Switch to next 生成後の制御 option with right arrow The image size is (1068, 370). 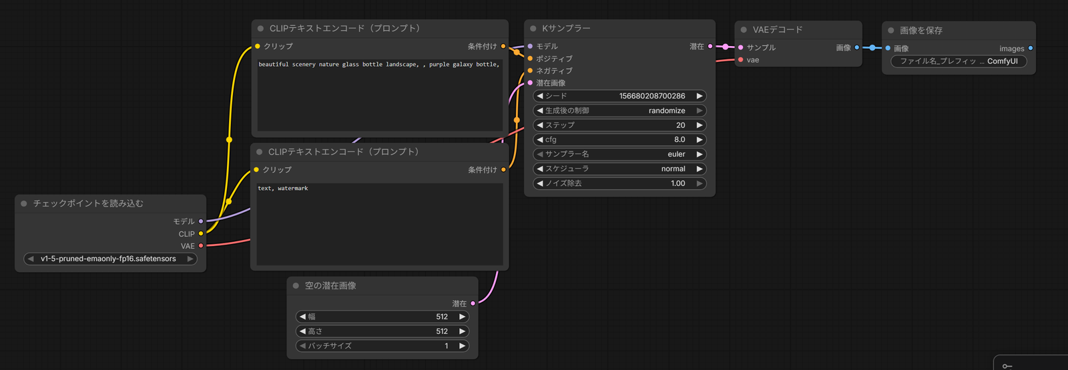click(x=700, y=111)
